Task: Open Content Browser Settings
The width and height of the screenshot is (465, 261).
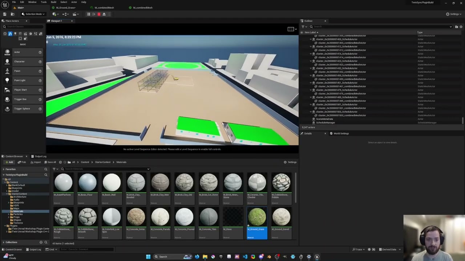Action: click(x=290, y=162)
